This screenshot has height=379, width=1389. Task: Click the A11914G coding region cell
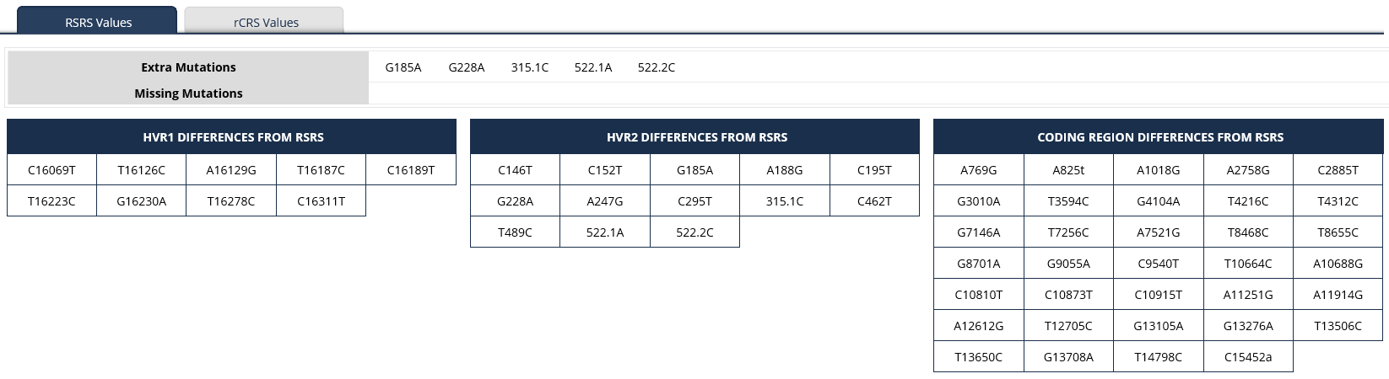point(1338,295)
